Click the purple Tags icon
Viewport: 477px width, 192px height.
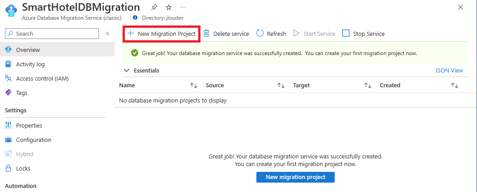9,93
